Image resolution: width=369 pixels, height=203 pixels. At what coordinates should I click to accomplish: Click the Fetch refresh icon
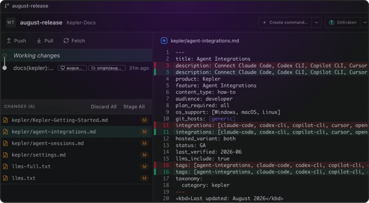[x=66, y=41]
